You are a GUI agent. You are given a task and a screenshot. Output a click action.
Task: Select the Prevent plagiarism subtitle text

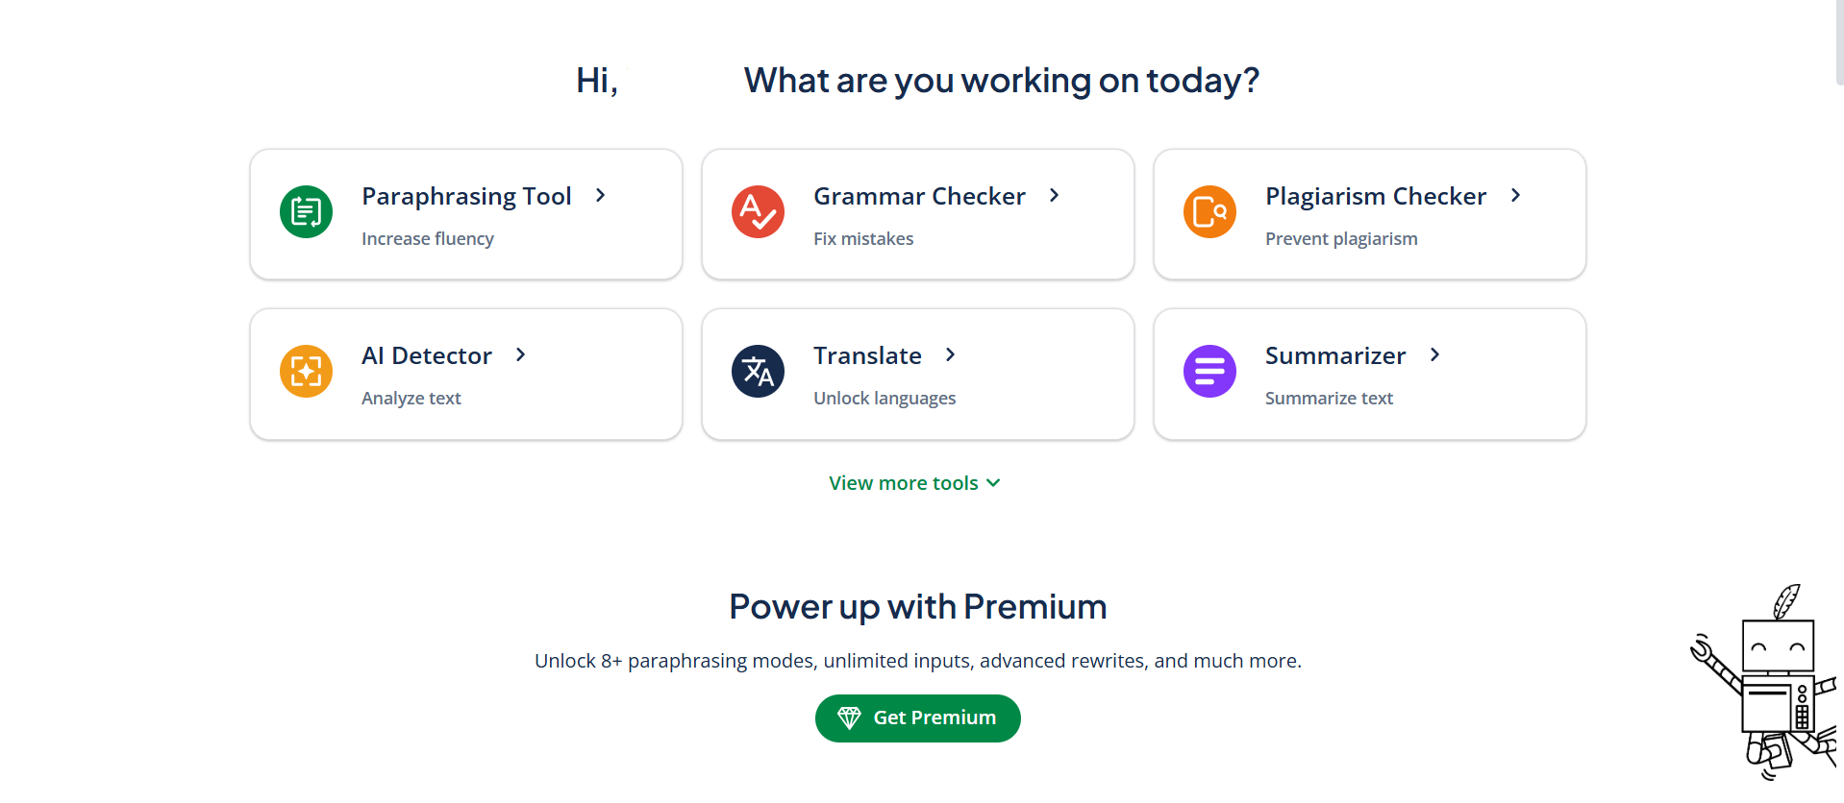(1341, 239)
